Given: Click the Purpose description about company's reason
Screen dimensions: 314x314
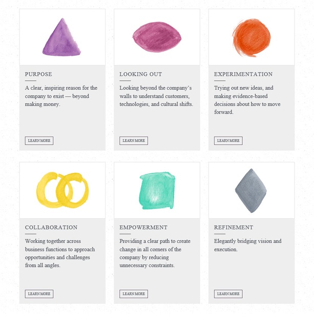Looking at the screenshot, I should click(61, 96).
